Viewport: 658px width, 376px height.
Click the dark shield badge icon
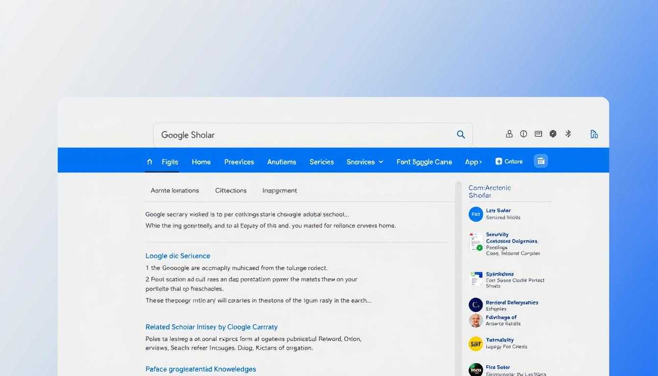pos(553,134)
